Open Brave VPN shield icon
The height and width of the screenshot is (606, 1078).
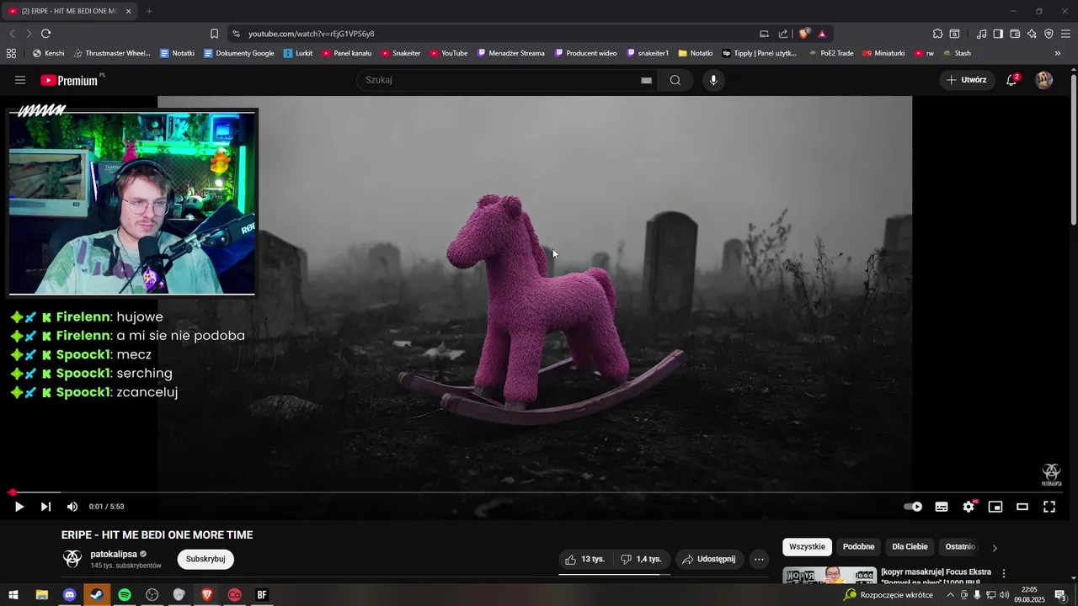point(1049,34)
